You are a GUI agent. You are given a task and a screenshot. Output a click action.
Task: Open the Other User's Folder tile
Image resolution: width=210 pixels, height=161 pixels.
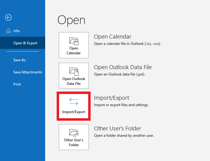click(x=74, y=137)
